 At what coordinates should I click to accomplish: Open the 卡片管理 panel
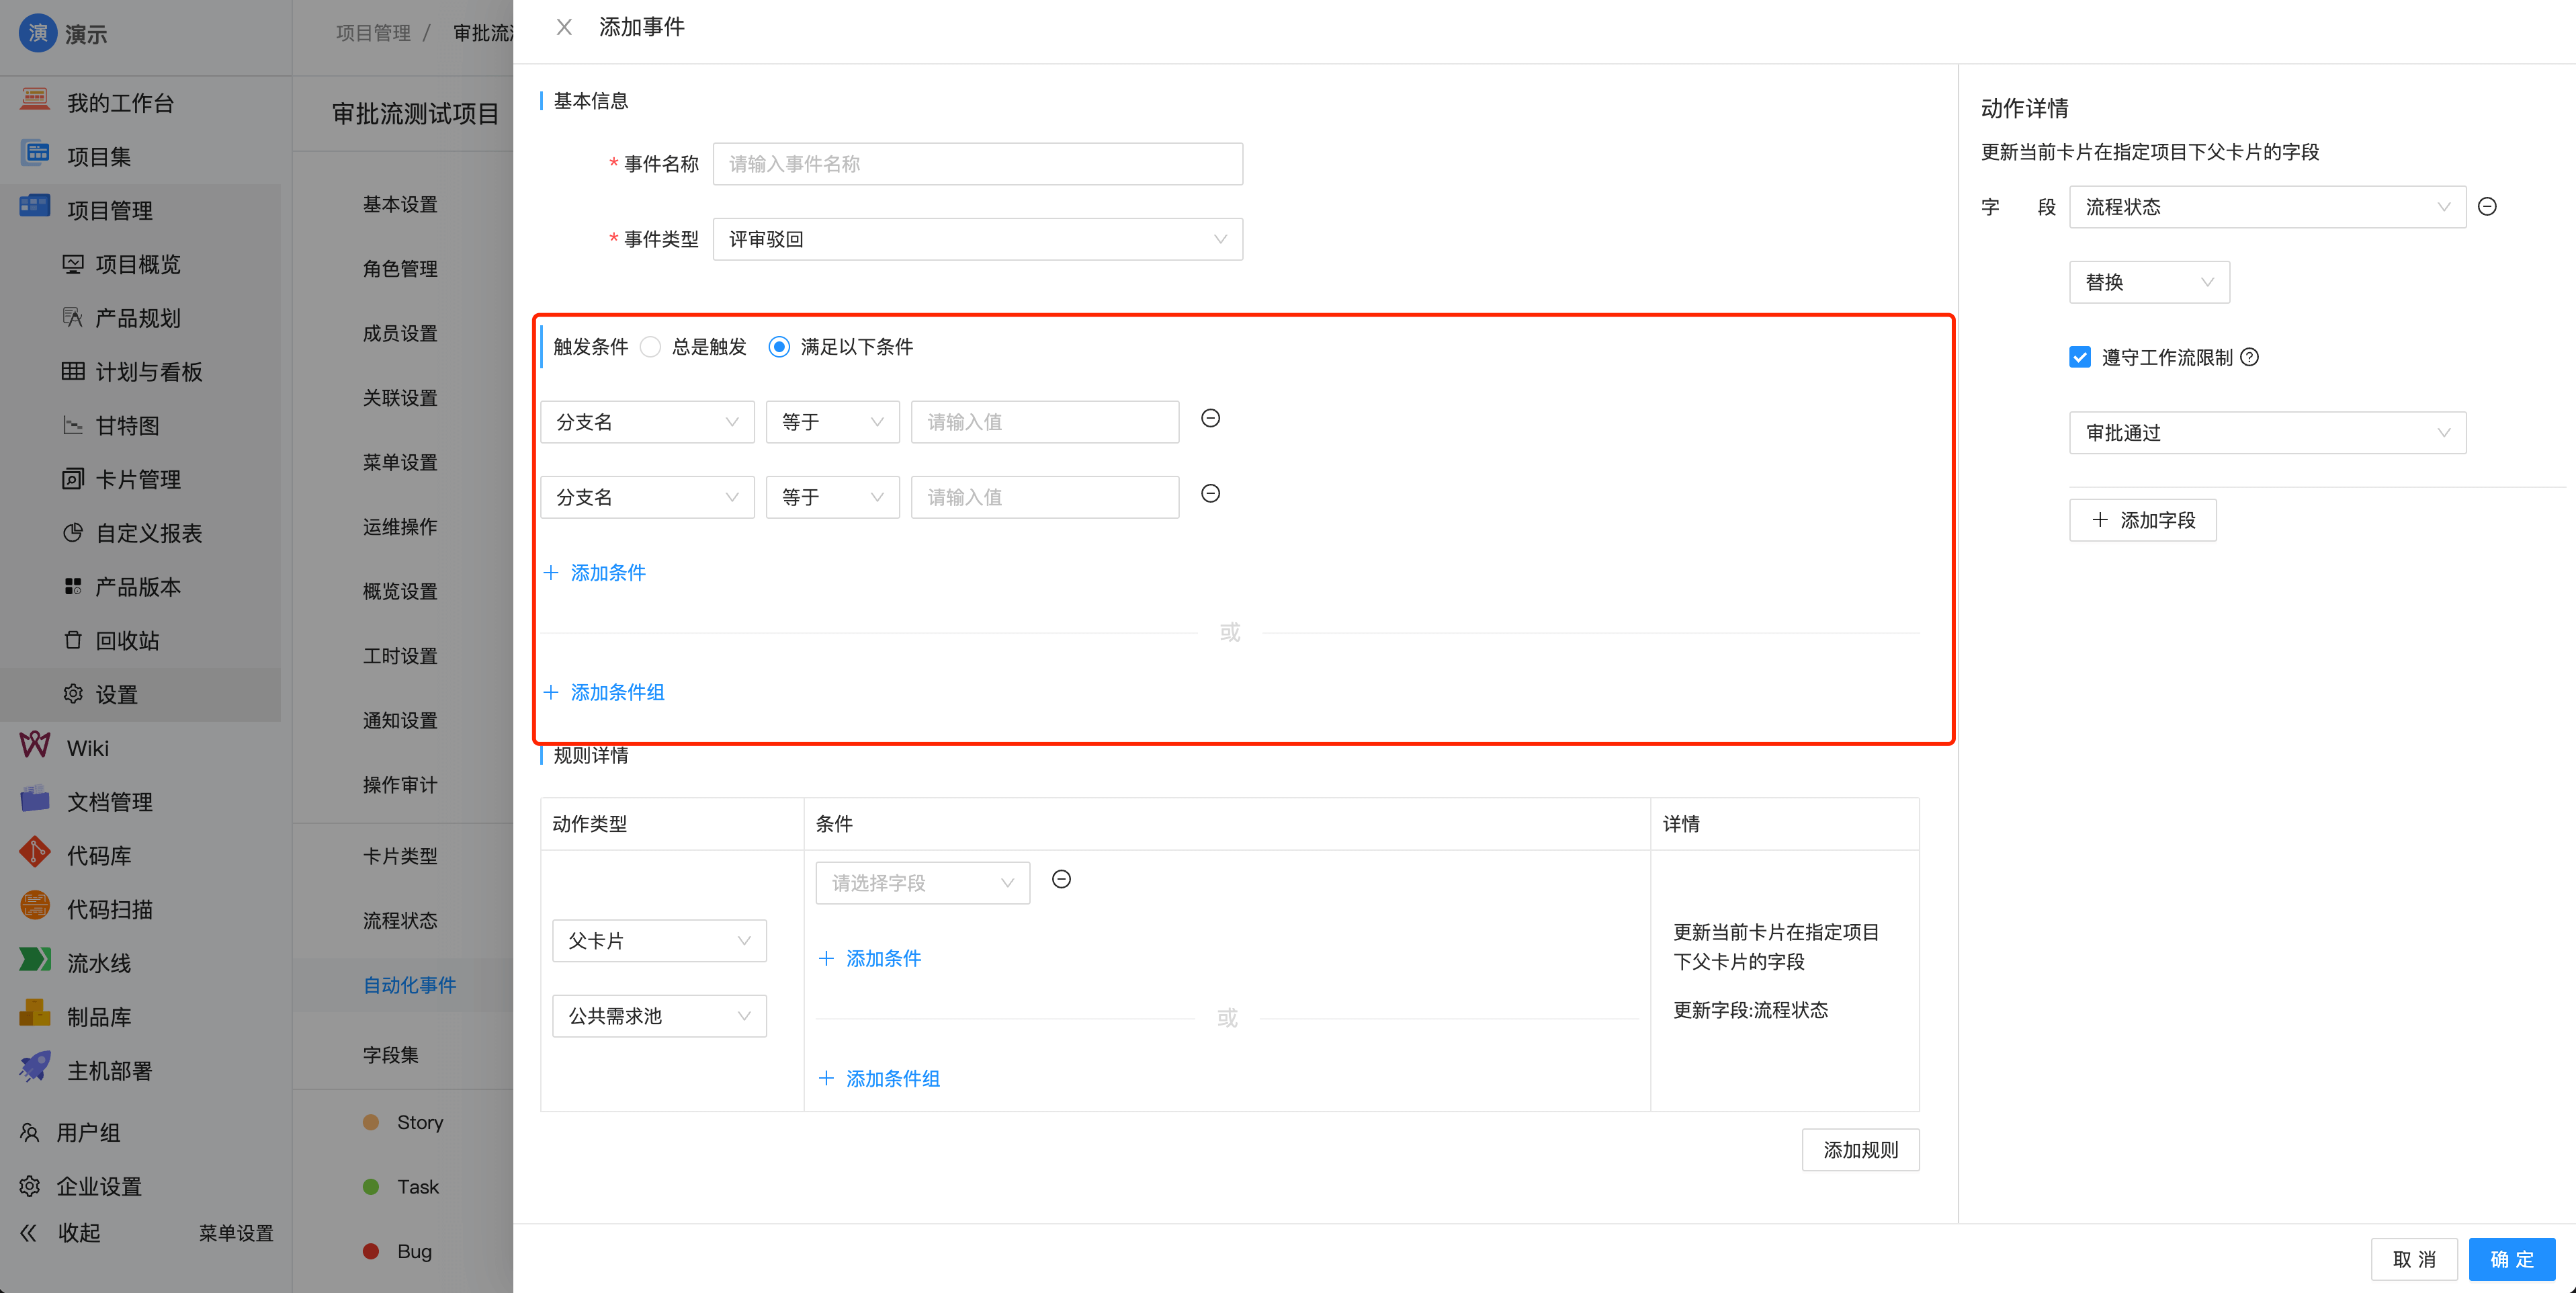click(x=138, y=478)
